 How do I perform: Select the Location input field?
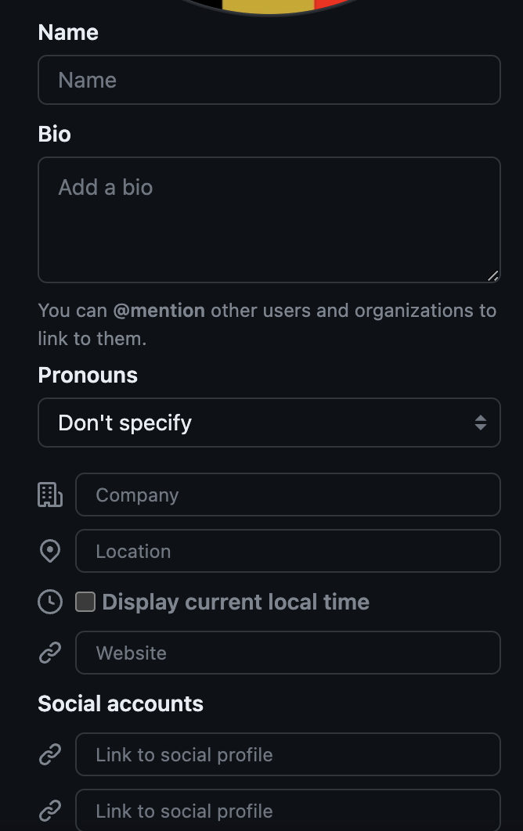[288, 551]
